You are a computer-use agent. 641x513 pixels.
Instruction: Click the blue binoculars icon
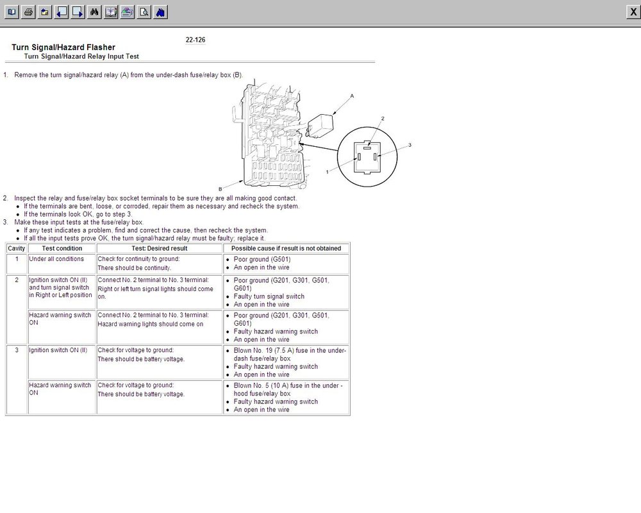pyautogui.click(x=160, y=12)
